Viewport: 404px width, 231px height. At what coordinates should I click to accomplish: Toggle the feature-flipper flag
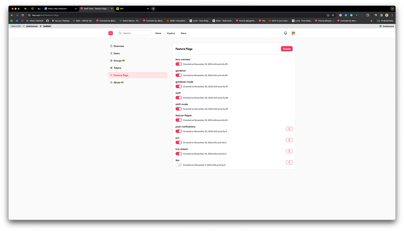click(179, 120)
